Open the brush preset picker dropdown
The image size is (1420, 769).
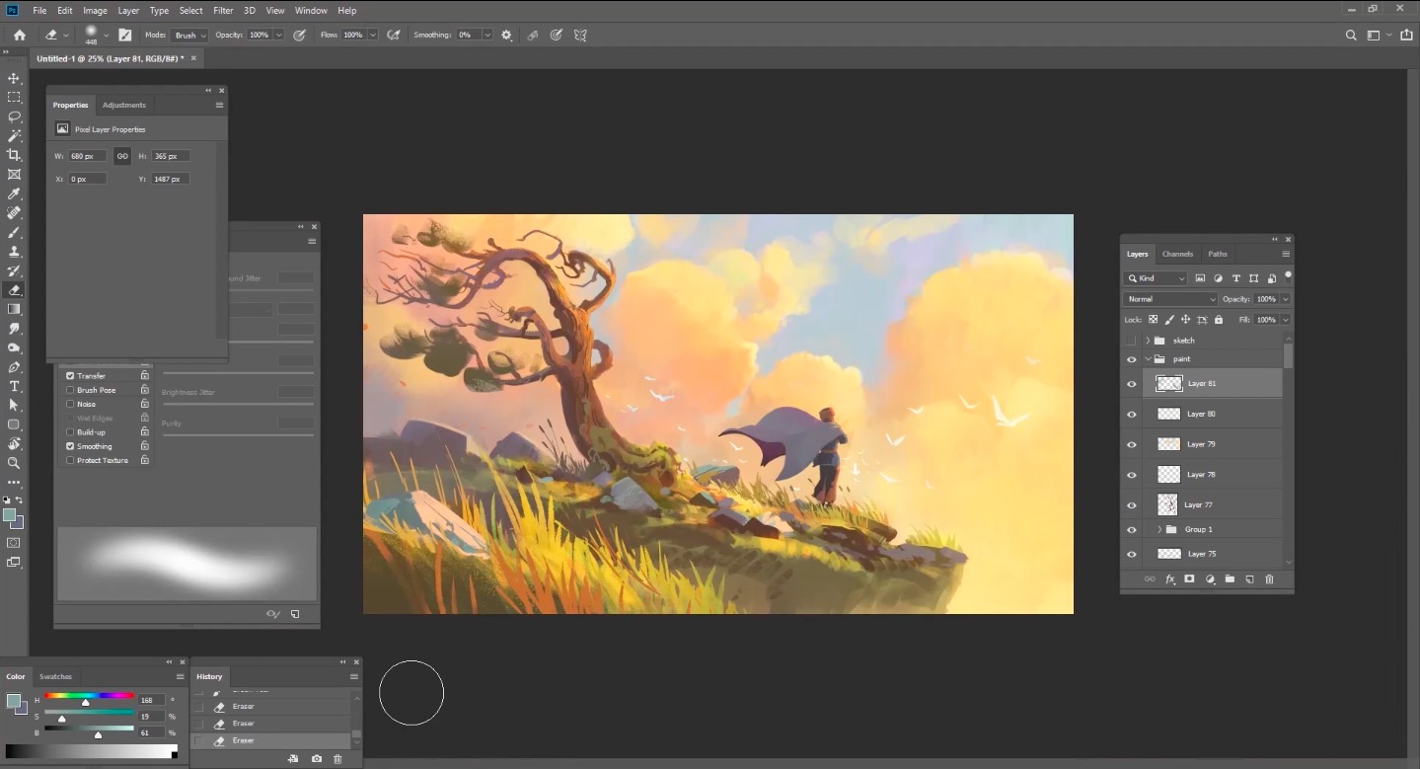[107, 36]
